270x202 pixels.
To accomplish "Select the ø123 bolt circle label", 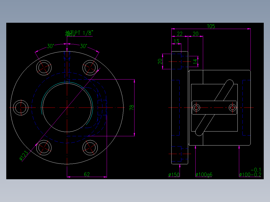I will (24, 155).
